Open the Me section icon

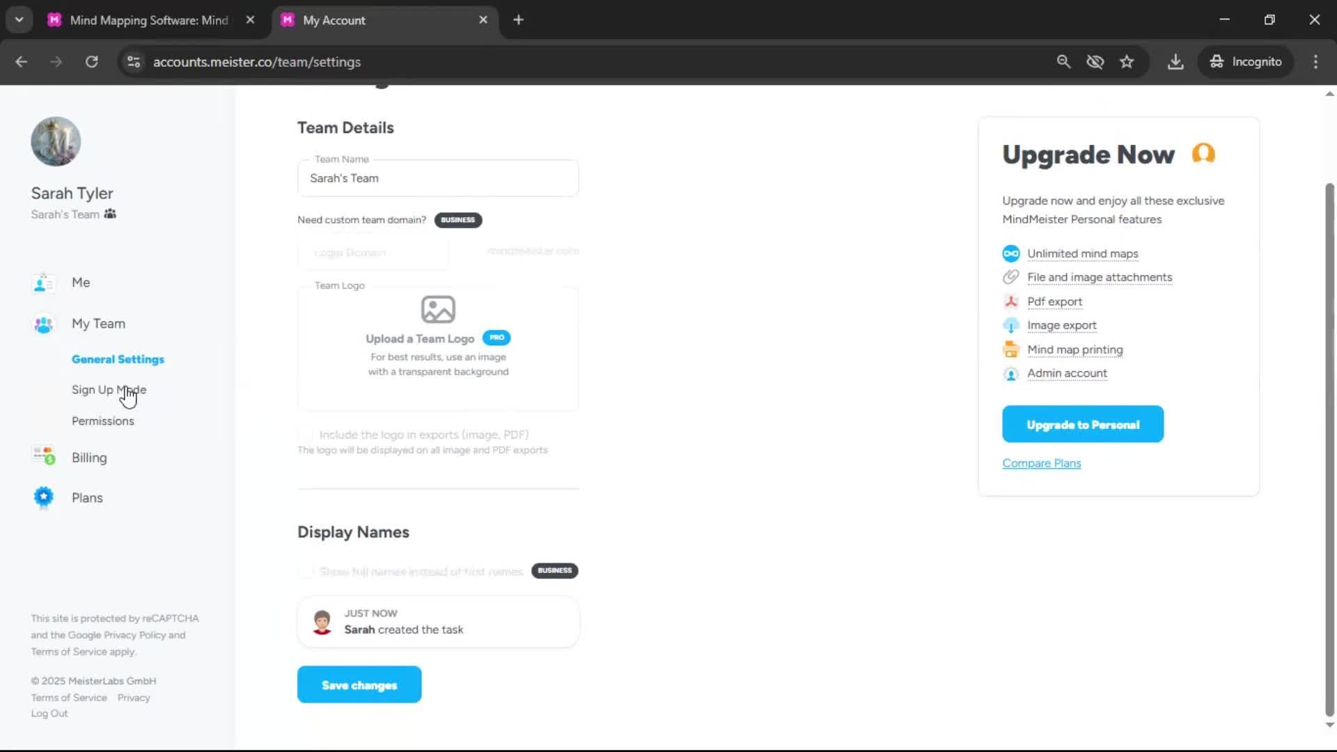[43, 283]
